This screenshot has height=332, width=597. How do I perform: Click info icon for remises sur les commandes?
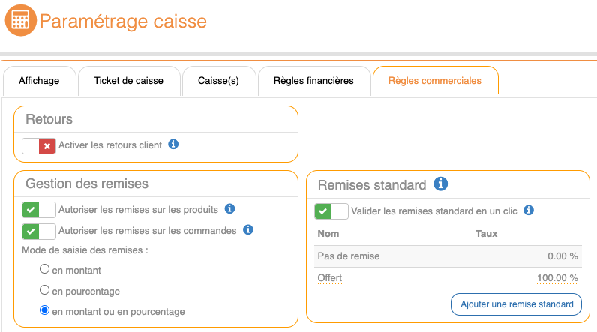coord(248,230)
